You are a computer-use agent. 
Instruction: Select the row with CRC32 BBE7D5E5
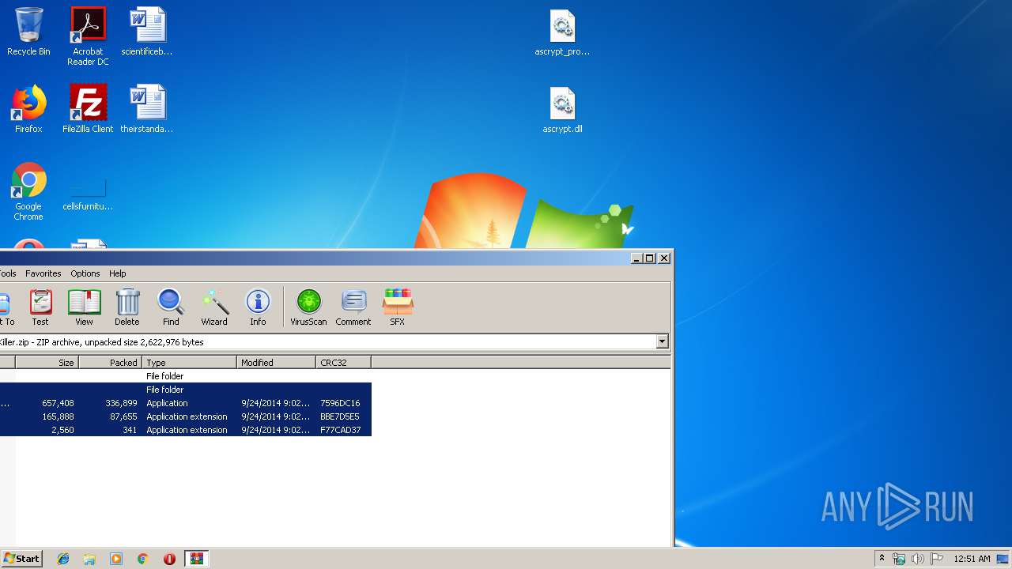tap(185, 416)
